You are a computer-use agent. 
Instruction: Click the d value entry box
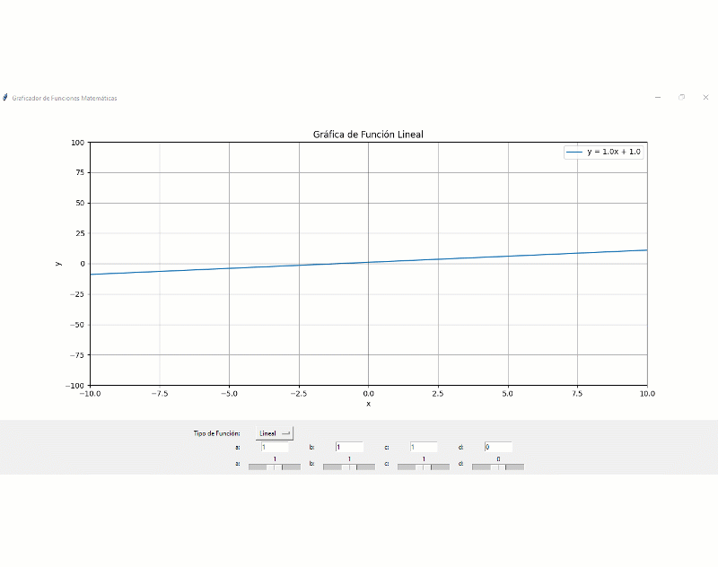click(x=498, y=447)
